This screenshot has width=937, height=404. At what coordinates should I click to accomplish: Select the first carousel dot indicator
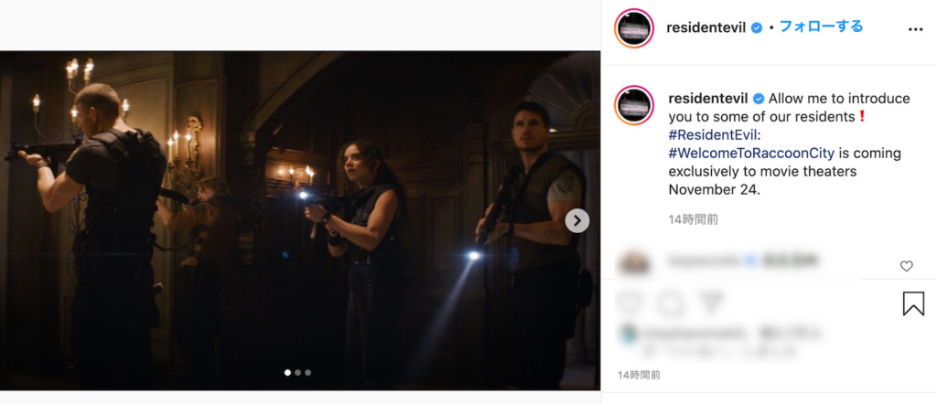[287, 372]
